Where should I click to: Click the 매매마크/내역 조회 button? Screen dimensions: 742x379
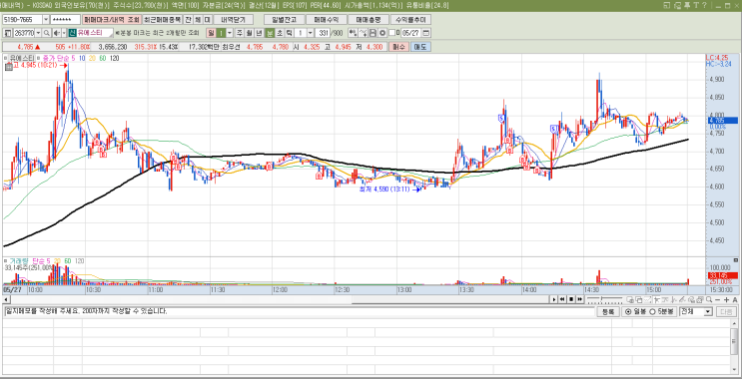(112, 19)
